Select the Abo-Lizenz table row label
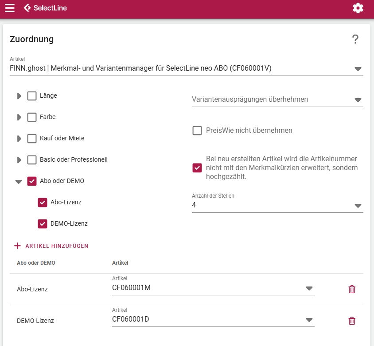The width and height of the screenshot is (374, 346). [32, 289]
